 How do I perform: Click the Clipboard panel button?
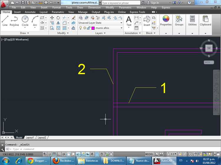point(205,21)
